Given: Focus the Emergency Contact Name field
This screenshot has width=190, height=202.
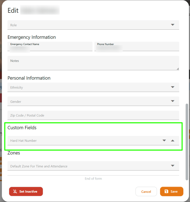Looking at the screenshot, I should pos(50,48).
